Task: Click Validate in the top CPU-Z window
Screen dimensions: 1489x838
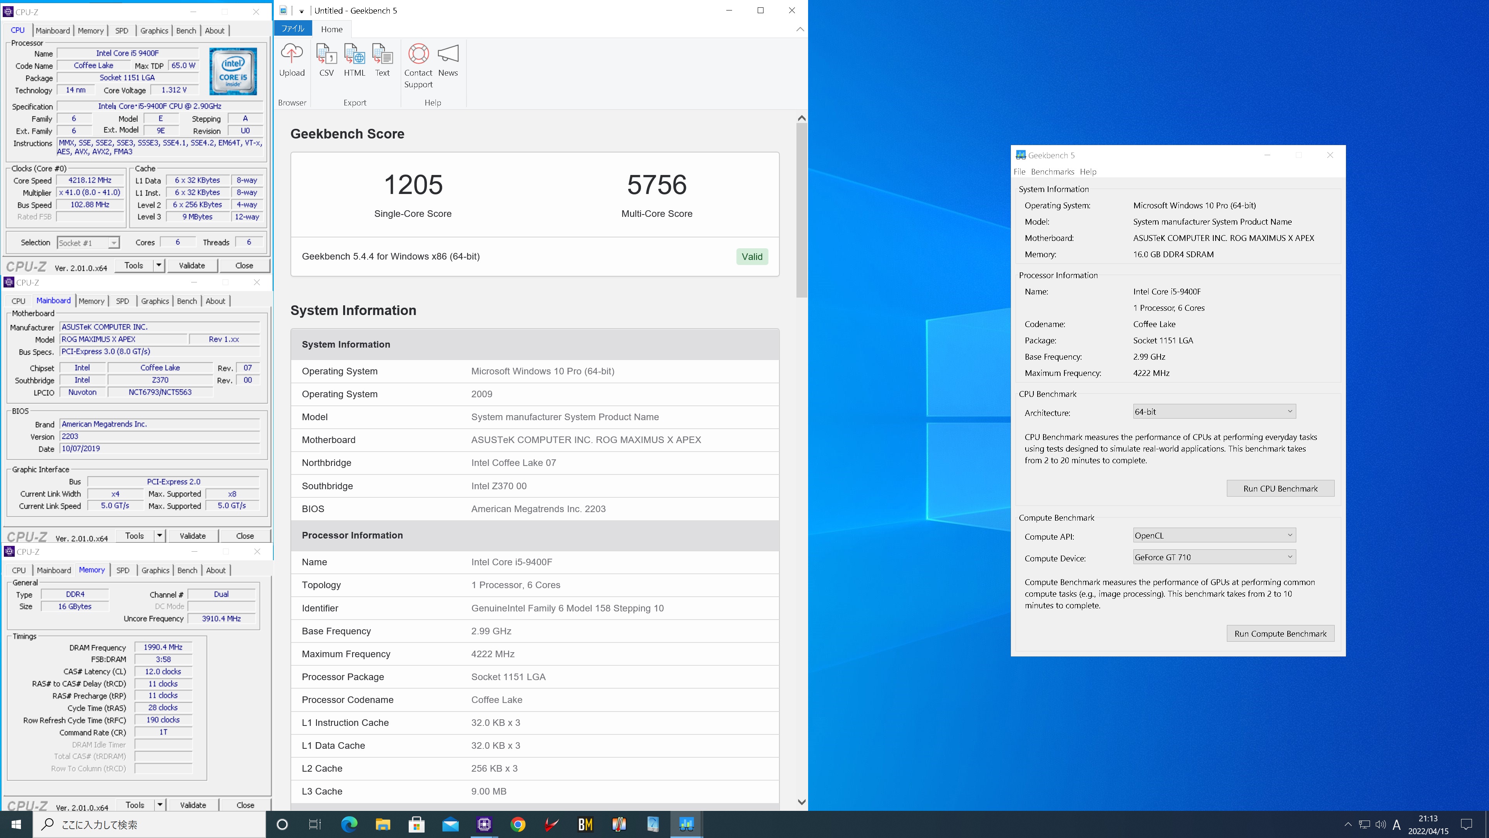Action: tap(192, 265)
